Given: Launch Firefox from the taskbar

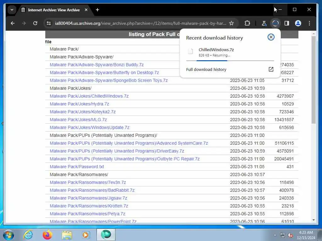Looking at the screenshot, I should point(47,235).
